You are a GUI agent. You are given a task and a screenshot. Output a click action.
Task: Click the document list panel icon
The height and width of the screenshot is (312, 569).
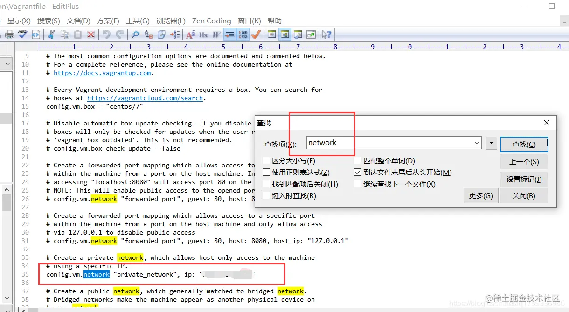271,35
